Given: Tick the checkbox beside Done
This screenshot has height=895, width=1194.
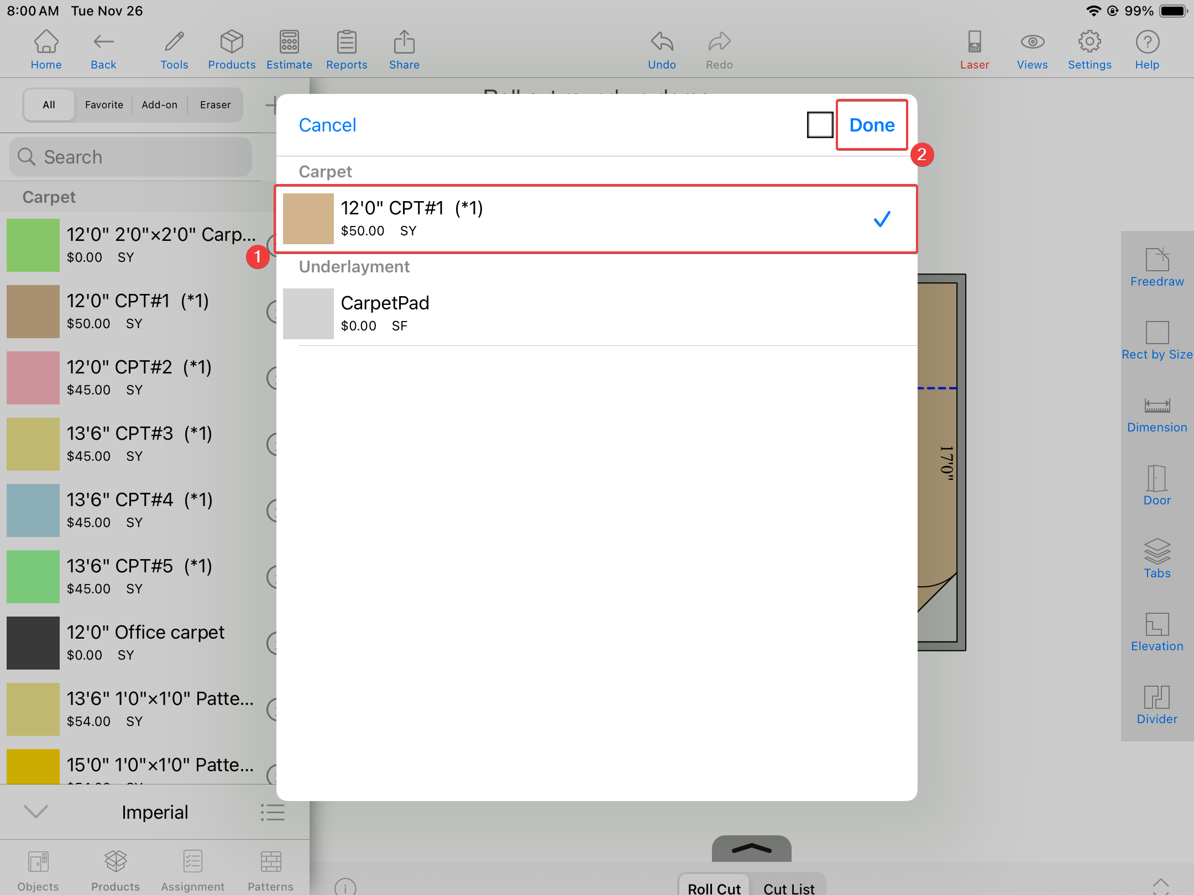Looking at the screenshot, I should (820, 125).
